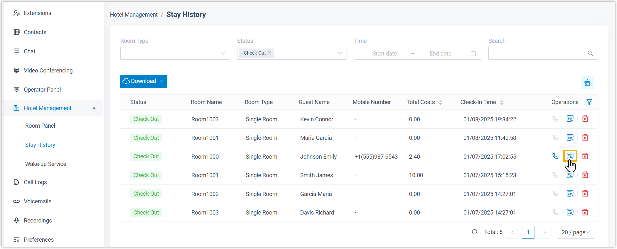The width and height of the screenshot is (617, 249).
Task: Click Hotel Management breadcrumb link
Action: point(133,15)
